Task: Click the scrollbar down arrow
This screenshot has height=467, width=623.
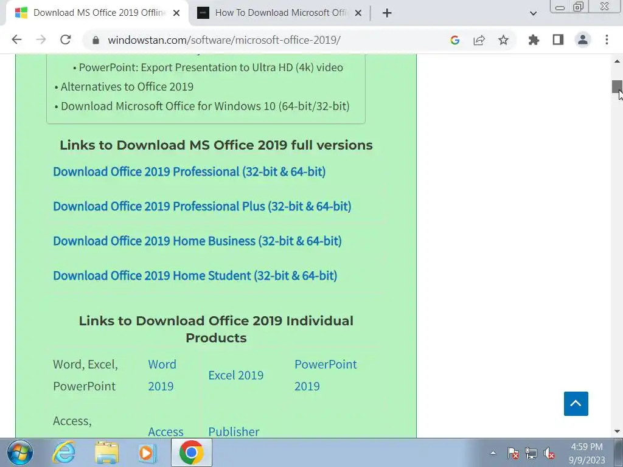Action: click(617, 431)
